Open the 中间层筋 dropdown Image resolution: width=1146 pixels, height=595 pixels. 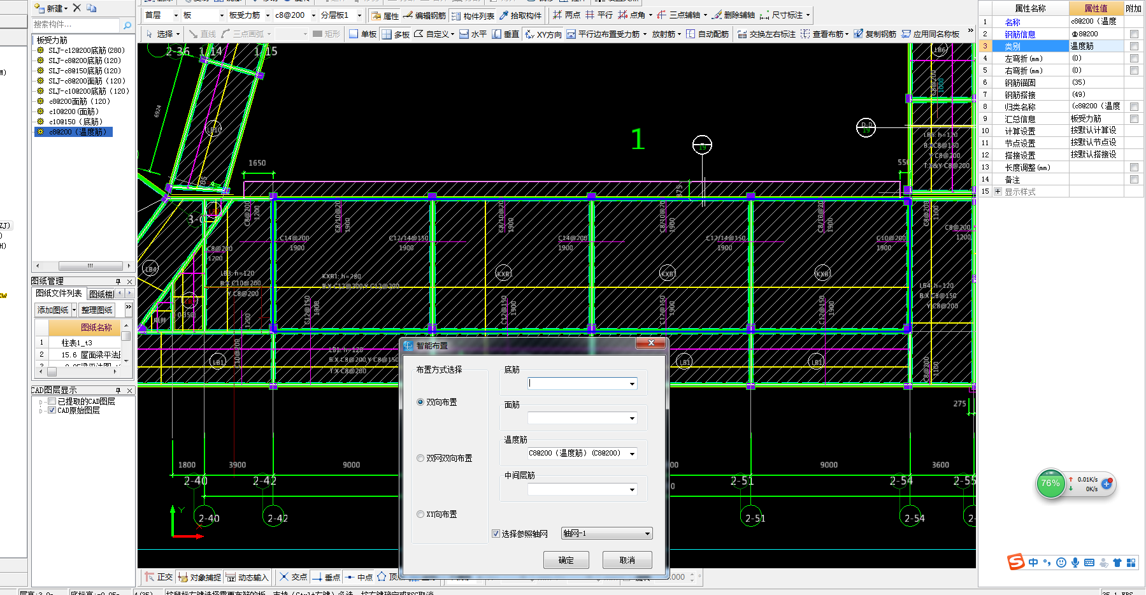(632, 490)
